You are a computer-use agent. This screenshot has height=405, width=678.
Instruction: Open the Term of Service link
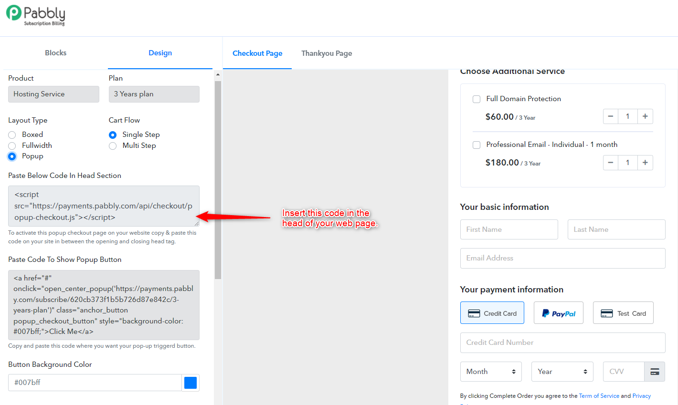click(x=599, y=396)
